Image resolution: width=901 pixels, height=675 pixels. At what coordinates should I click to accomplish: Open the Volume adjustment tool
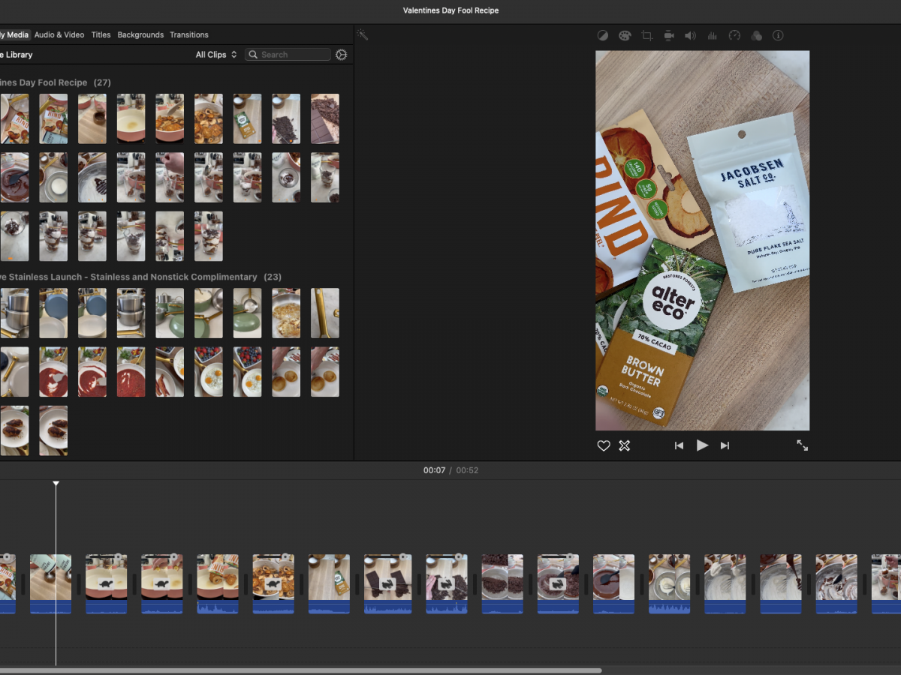point(690,36)
